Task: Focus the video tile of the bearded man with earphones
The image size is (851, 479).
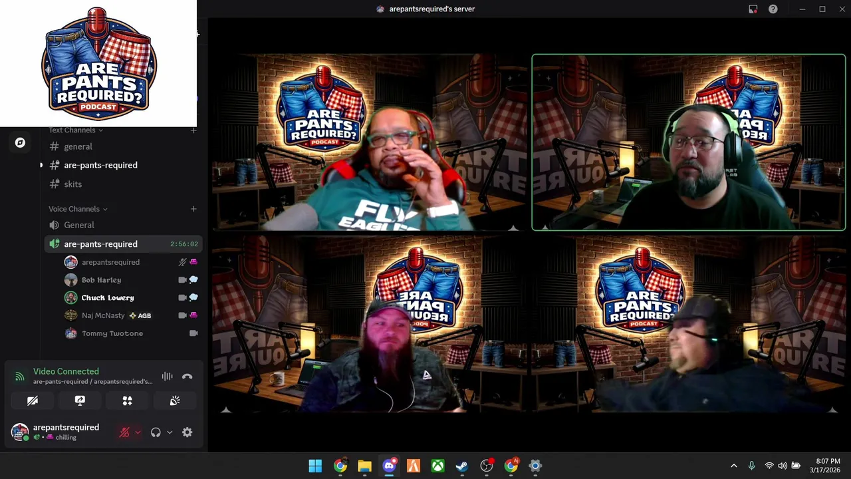Action: (370, 325)
